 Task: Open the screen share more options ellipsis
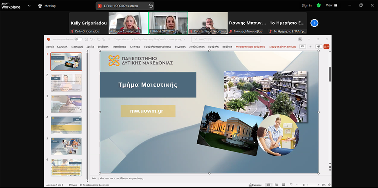click(x=151, y=6)
